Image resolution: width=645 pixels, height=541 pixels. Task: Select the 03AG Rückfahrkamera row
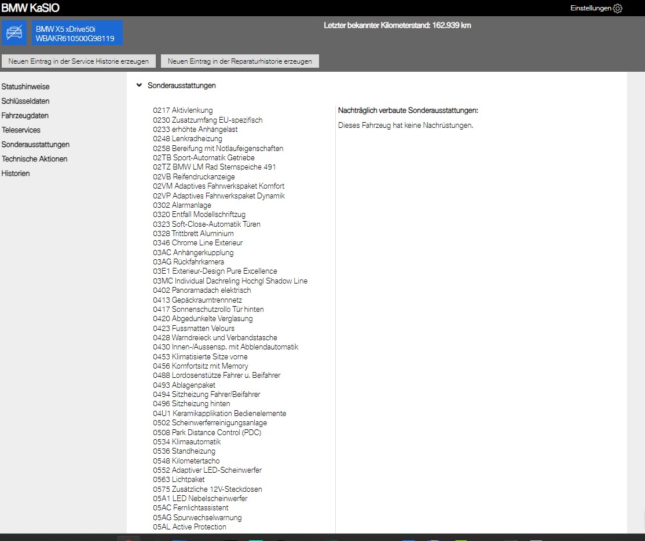point(188,262)
